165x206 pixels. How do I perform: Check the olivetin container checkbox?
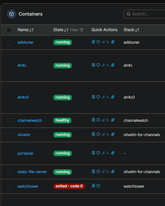click(9, 135)
